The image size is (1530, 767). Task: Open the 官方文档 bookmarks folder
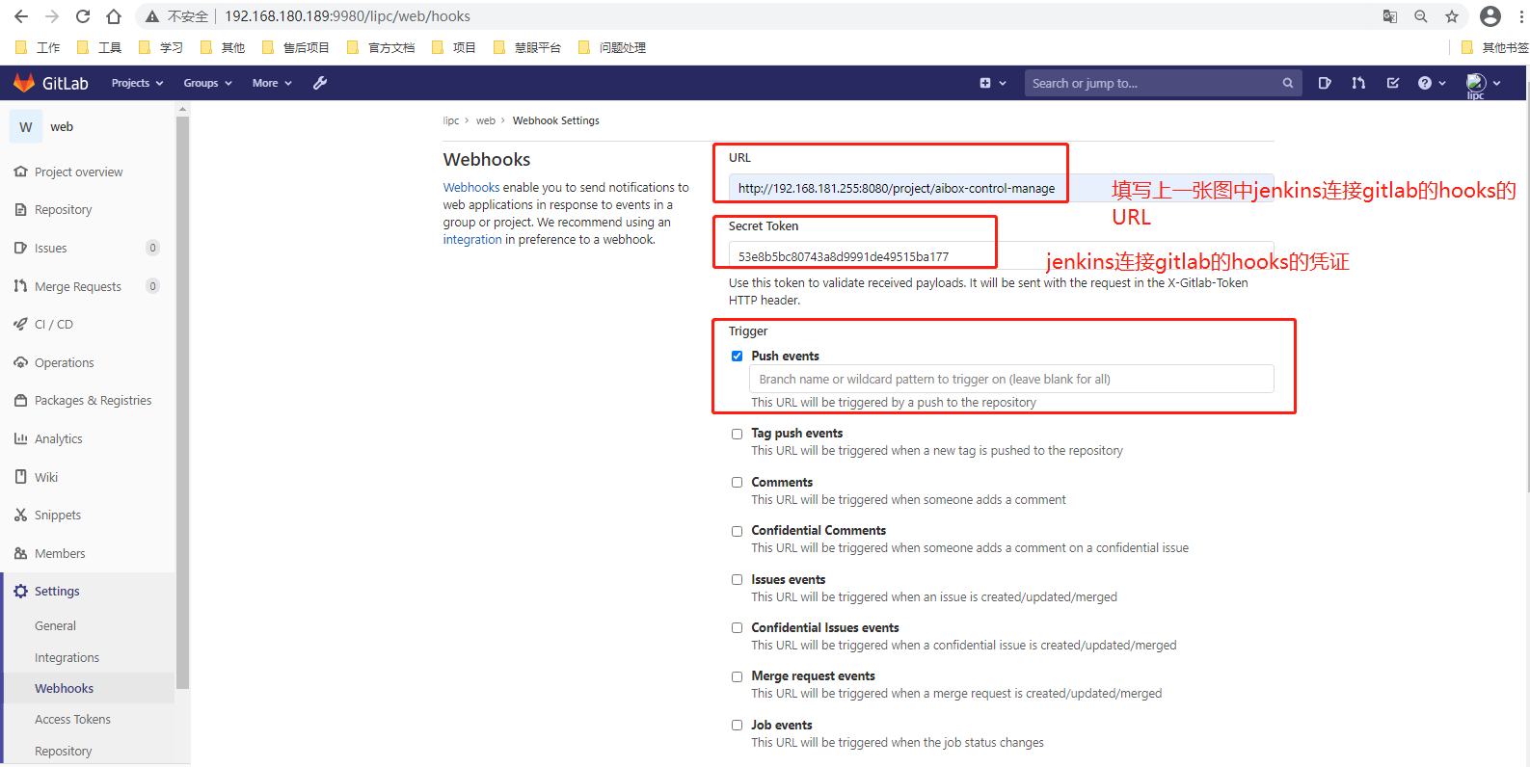click(381, 47)
